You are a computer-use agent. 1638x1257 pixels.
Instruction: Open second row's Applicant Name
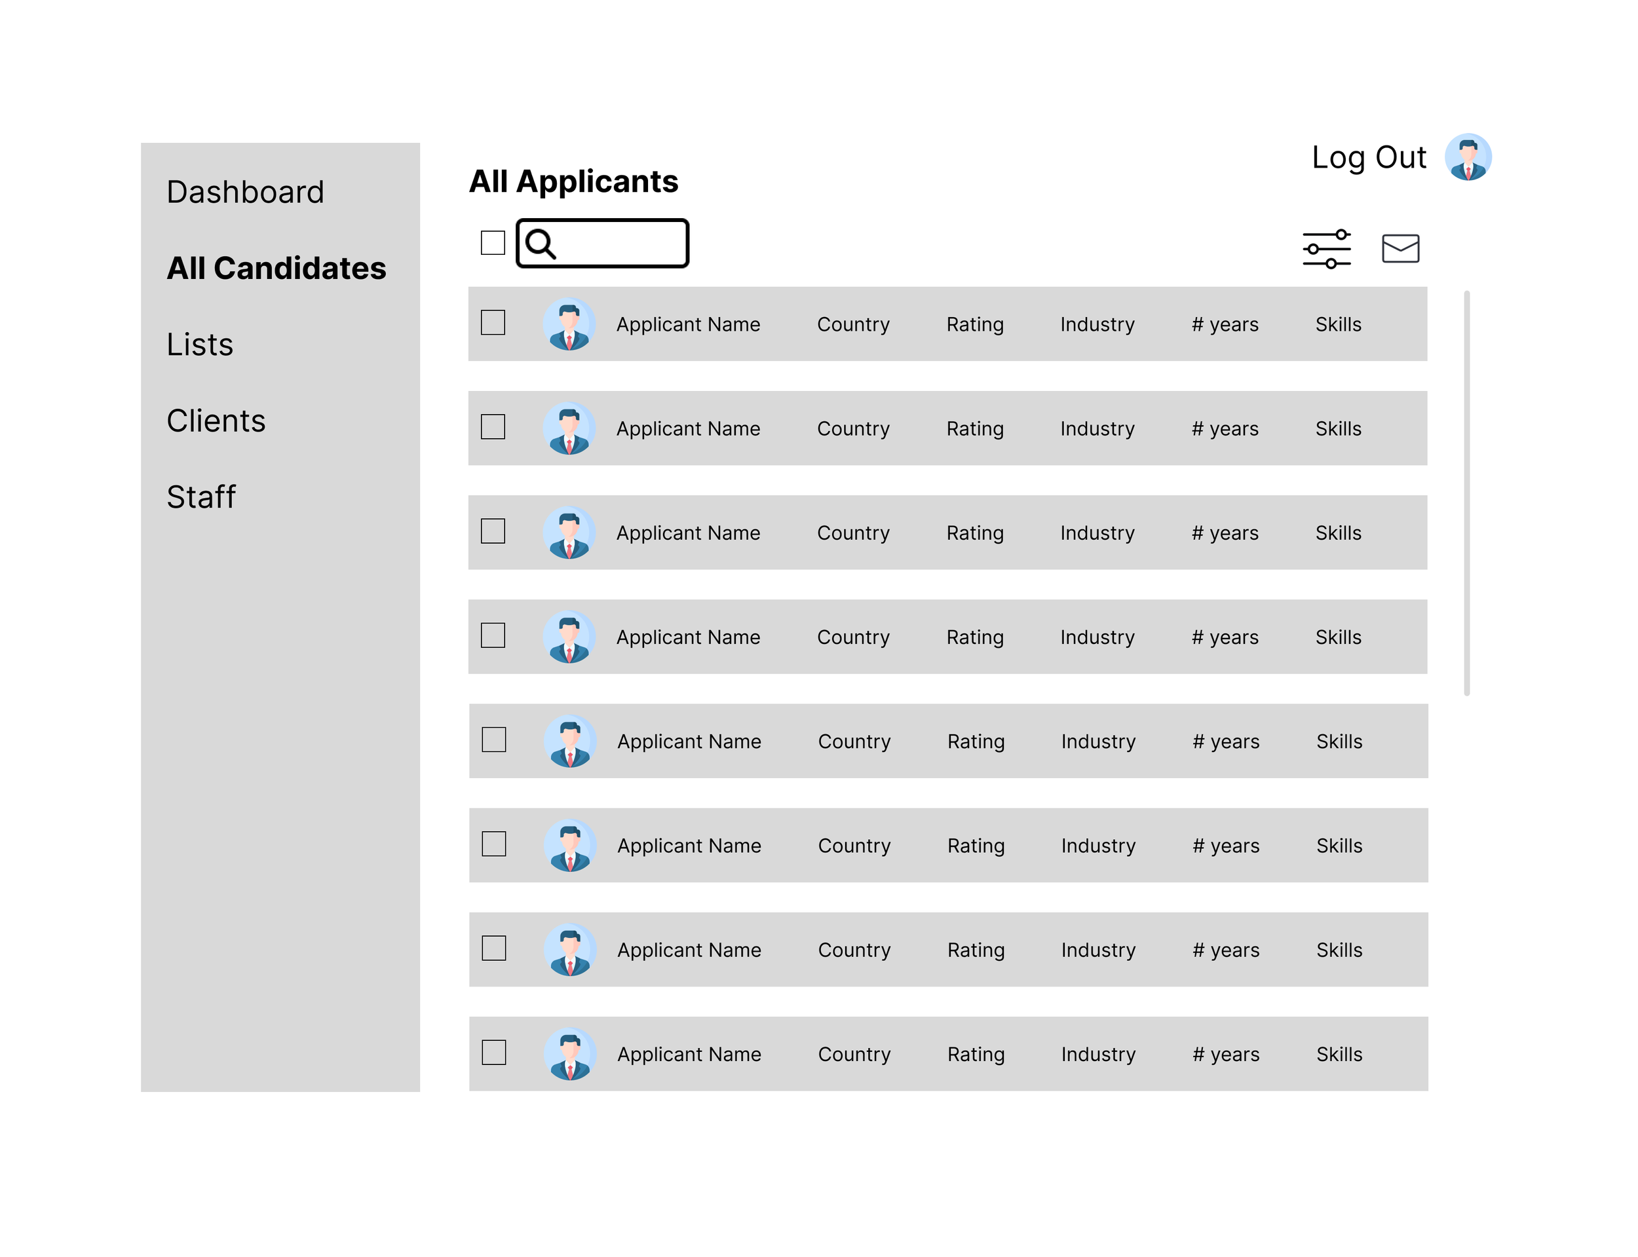(x=688, y=429)
